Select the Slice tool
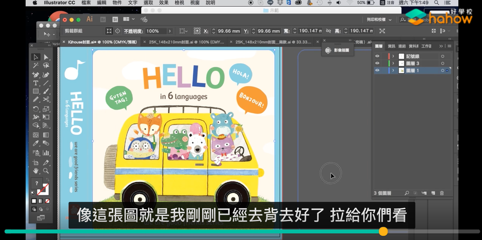482x240 pixels. pyautogui.click(x=46, y=162)
